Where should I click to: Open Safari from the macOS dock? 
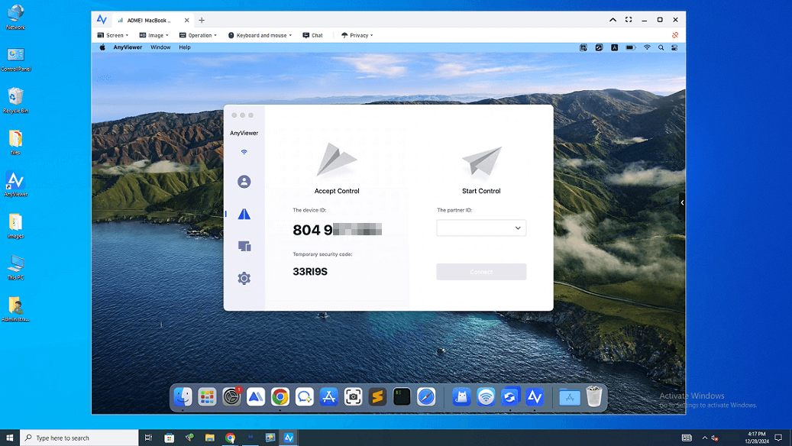pyautogui.click(x=426, y=397)
